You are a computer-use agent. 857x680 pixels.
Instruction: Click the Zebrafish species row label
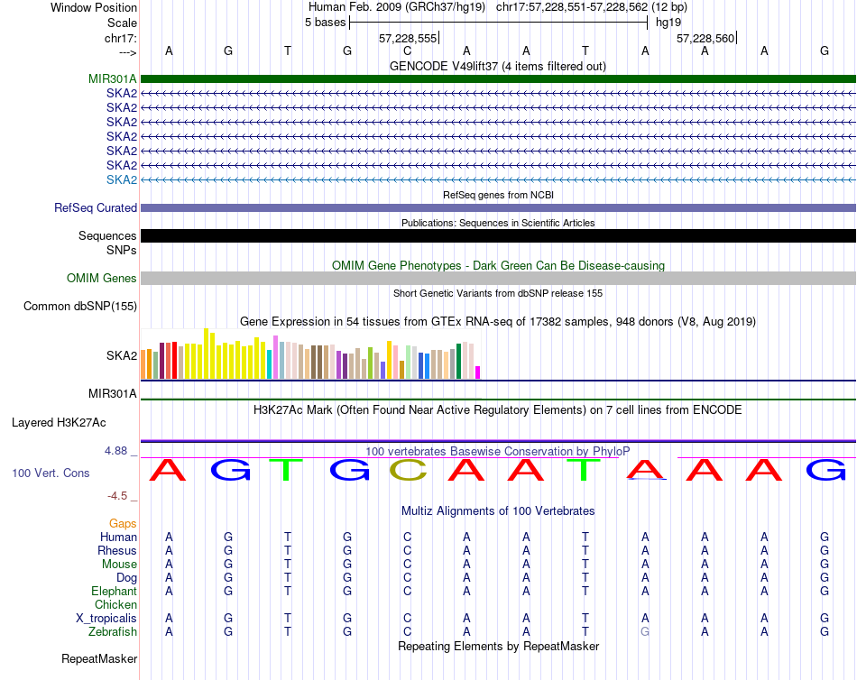click(x=113, y=632)
